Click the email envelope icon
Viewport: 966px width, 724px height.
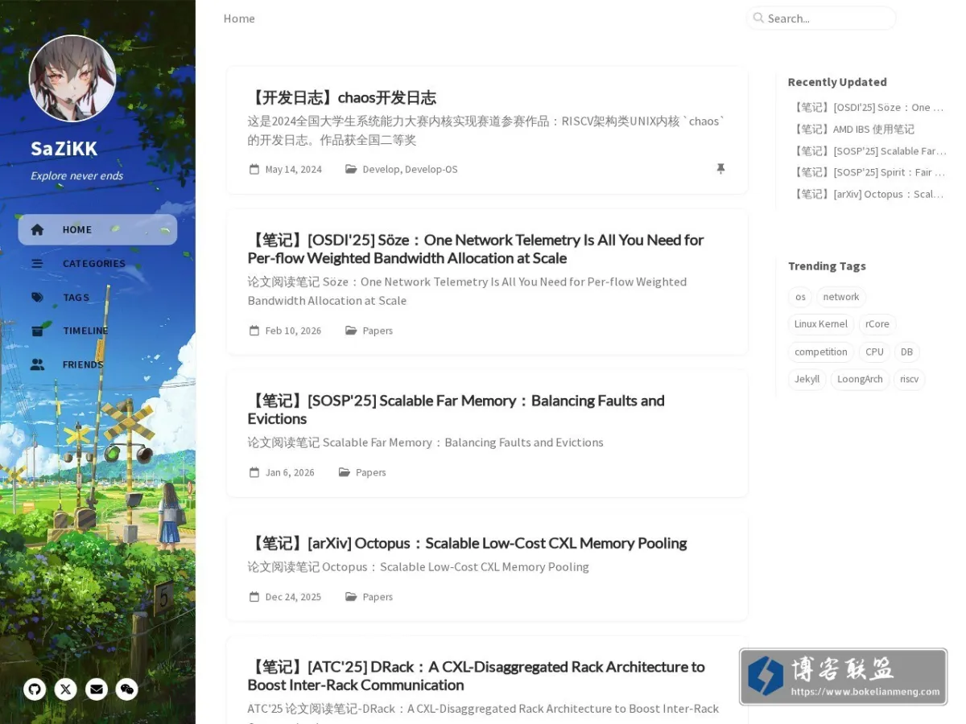tap(97, 689)
